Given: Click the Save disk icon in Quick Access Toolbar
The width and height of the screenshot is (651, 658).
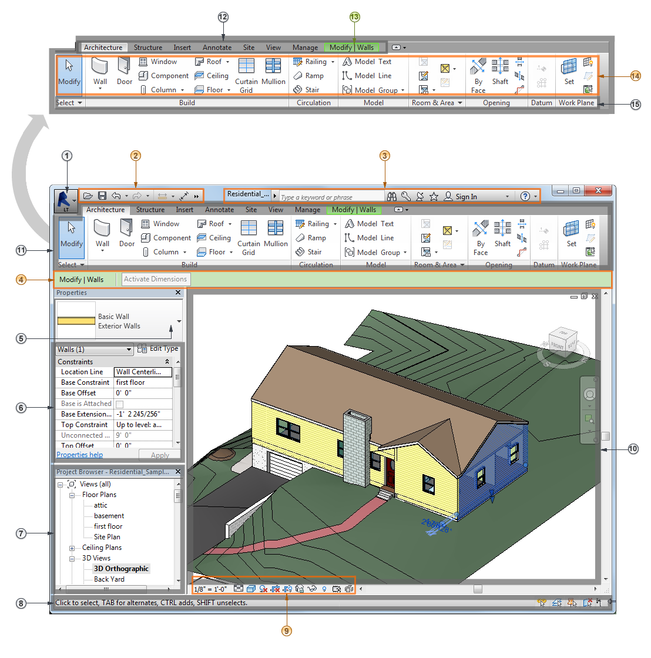Looking at the screenshot, I should pyautogui.click(x=102, y=196).
